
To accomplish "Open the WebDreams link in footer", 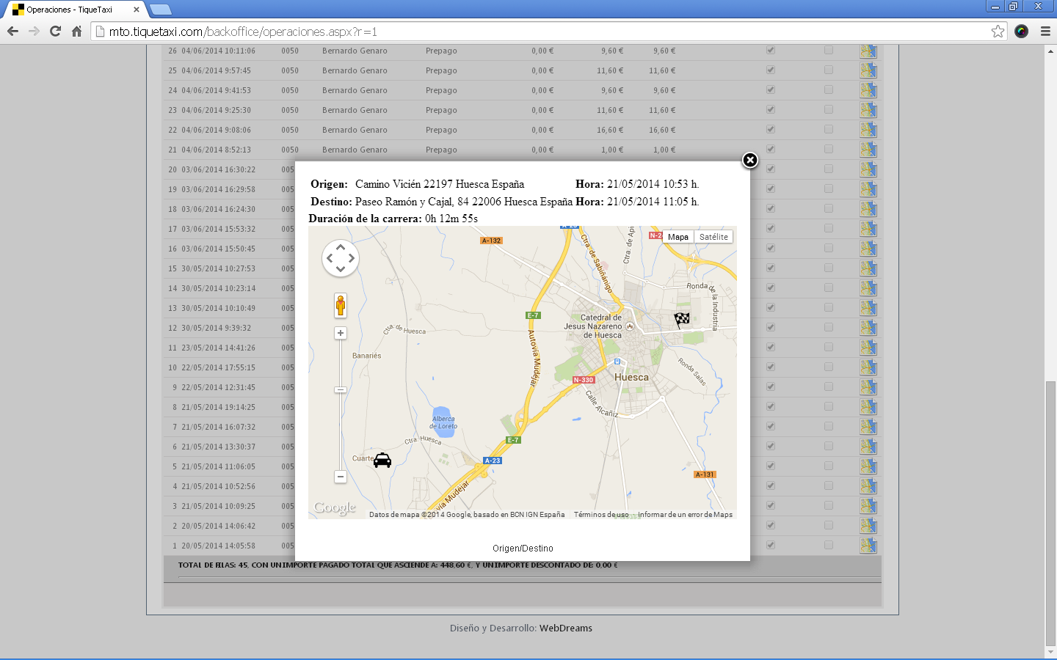I will (566, 628).
